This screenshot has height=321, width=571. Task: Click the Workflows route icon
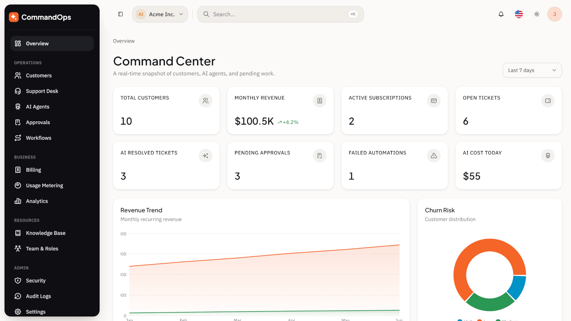coord(18,138)
